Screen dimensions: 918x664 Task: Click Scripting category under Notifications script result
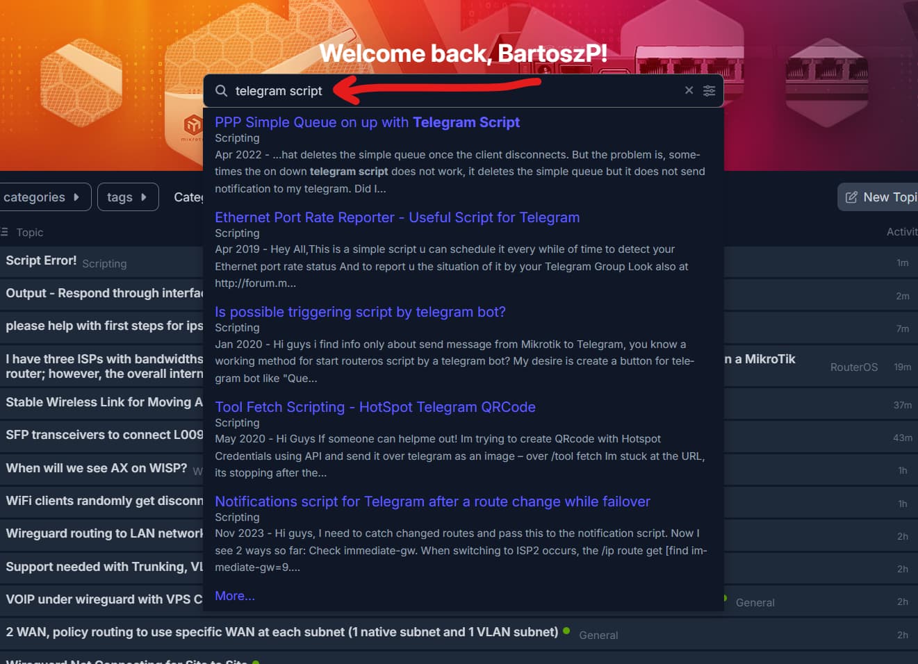(x=237, y=517)
